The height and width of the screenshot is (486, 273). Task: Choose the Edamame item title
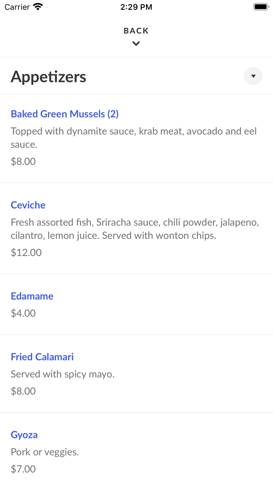(32, 296)
